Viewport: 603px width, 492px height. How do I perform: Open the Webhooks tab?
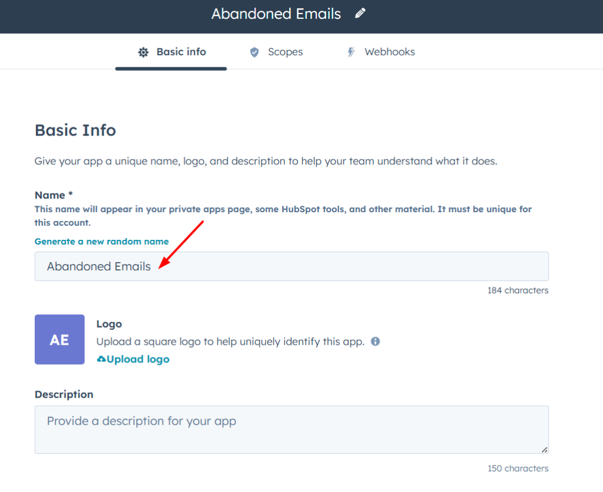[x=390, y=52]
